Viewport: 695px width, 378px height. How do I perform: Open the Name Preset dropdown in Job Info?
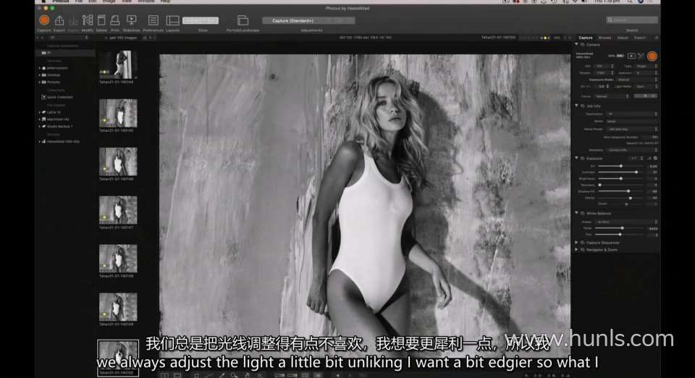(x=632, y=129)
